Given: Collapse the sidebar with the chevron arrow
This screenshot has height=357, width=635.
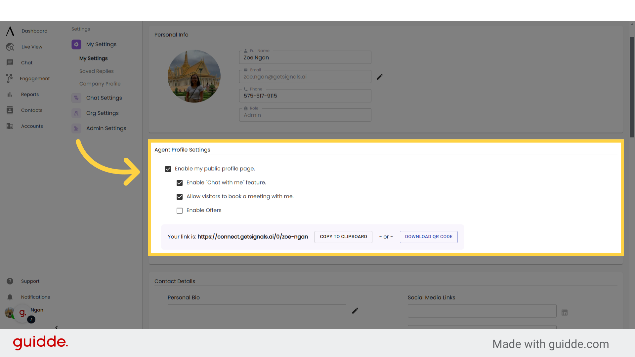Looking at the screenshot, I should (57, 327).
